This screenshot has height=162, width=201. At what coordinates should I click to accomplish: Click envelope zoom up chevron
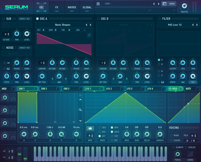click(80, 100)
